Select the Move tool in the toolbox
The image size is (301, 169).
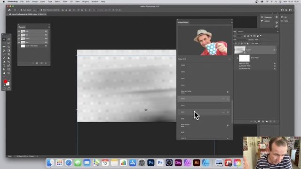click(4, 39)
